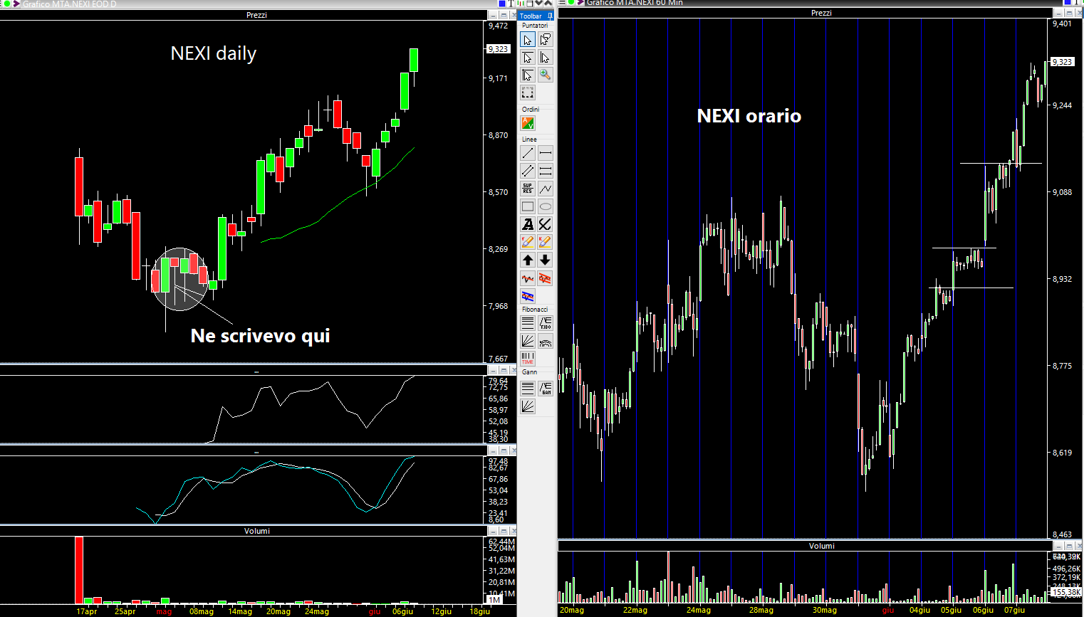The width and height of the screenshot is (1084, 617).
Task: Click the 'Ne scrivevo qui' annotation text
Action: 260,336
